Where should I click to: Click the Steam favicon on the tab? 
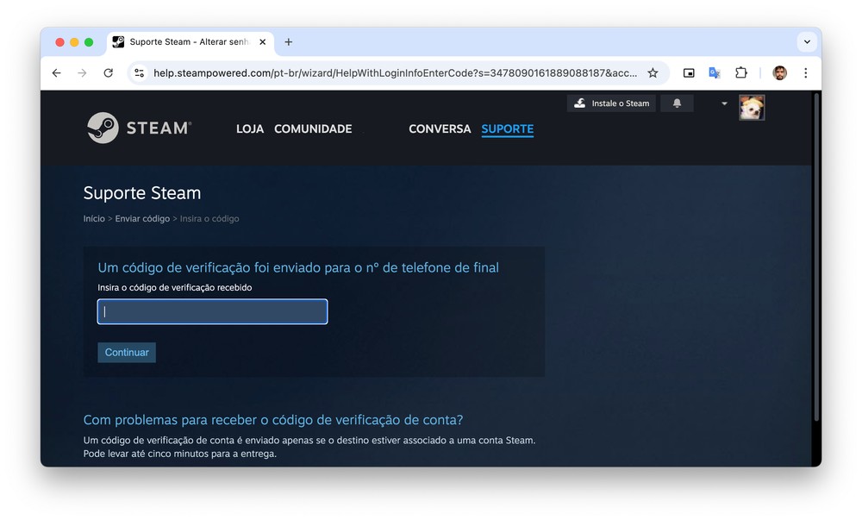click(118, 41)
